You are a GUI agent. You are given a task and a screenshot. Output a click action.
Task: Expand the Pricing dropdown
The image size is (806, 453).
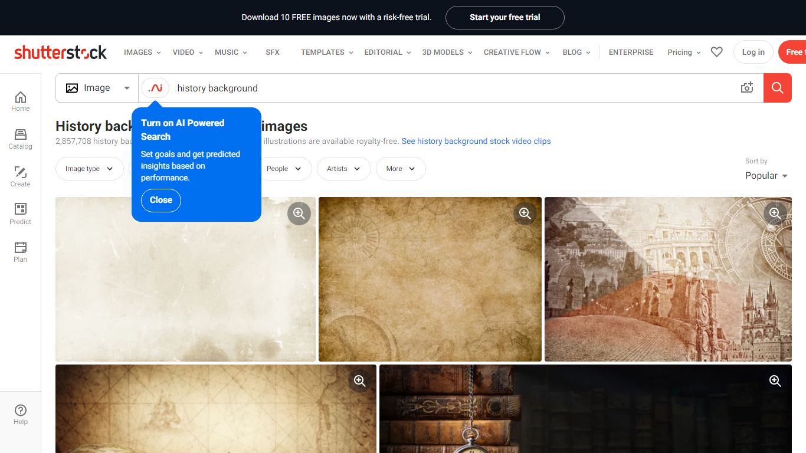point(684,52)
